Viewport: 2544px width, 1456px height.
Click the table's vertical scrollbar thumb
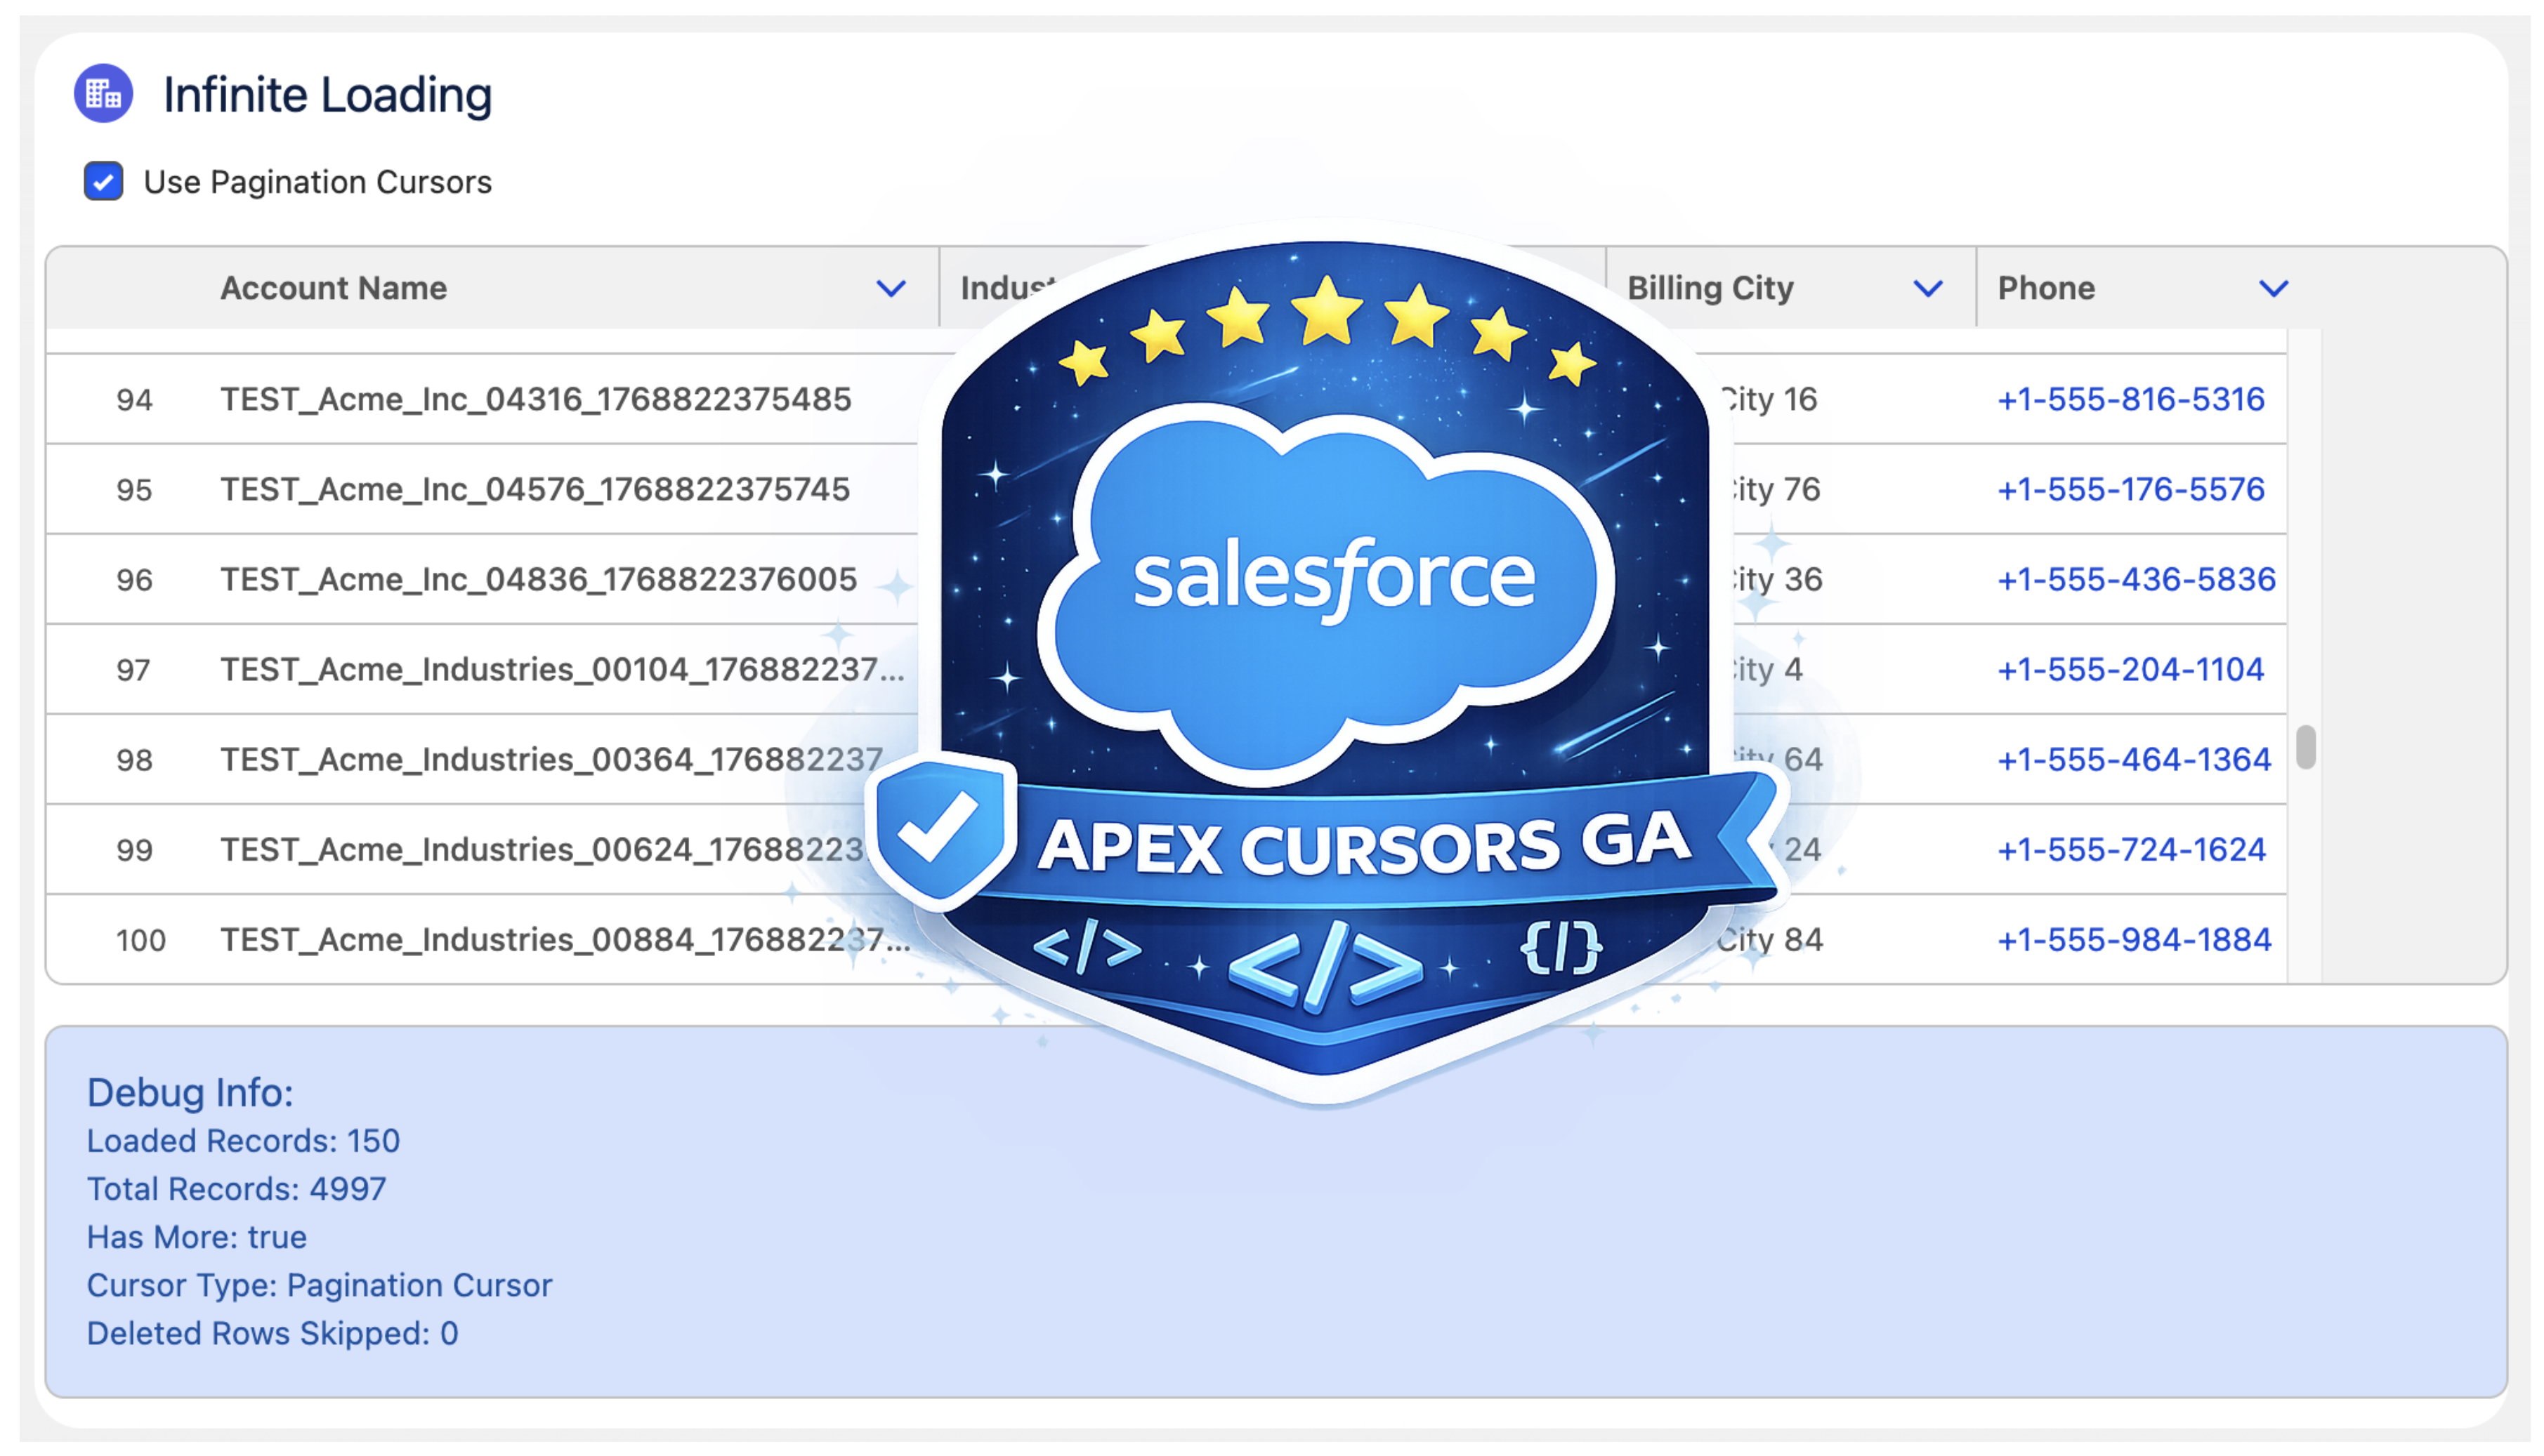tap(2305, 747)
